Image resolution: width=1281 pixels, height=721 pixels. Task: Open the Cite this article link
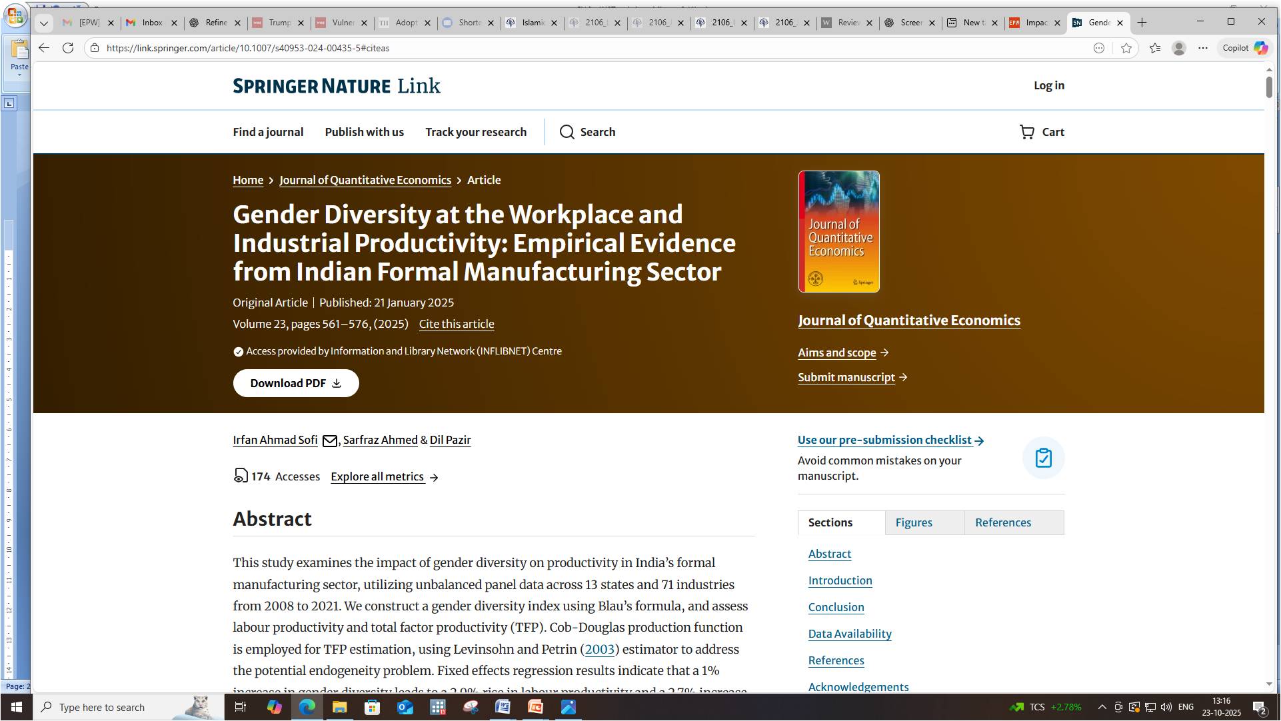456,325
